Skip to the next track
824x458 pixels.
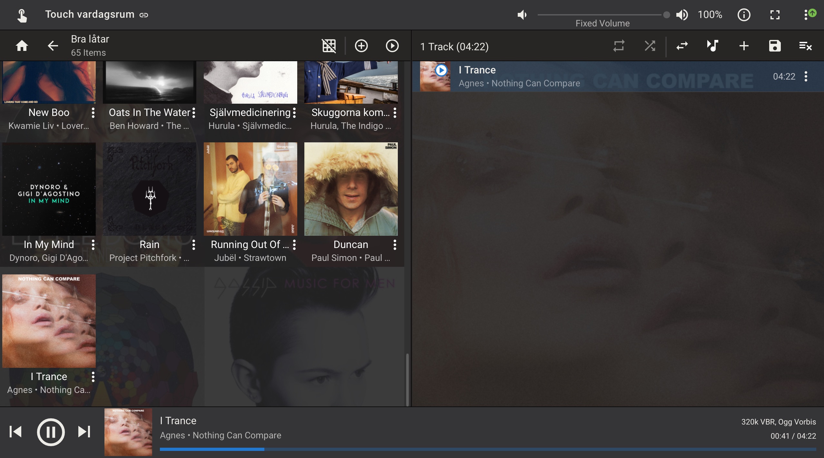click(x=84, y=432)
